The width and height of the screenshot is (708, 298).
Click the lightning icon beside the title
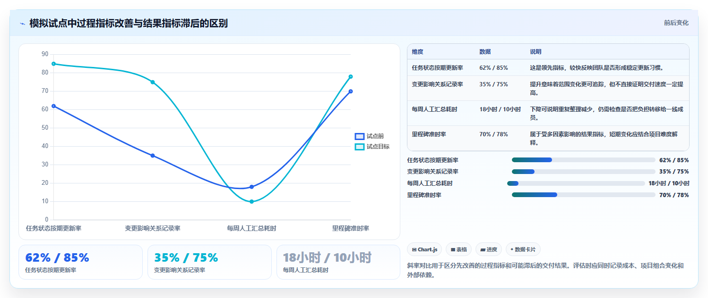22,24
